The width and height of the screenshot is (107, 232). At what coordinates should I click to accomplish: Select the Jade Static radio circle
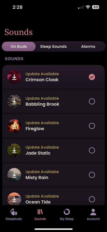(92, 150)
